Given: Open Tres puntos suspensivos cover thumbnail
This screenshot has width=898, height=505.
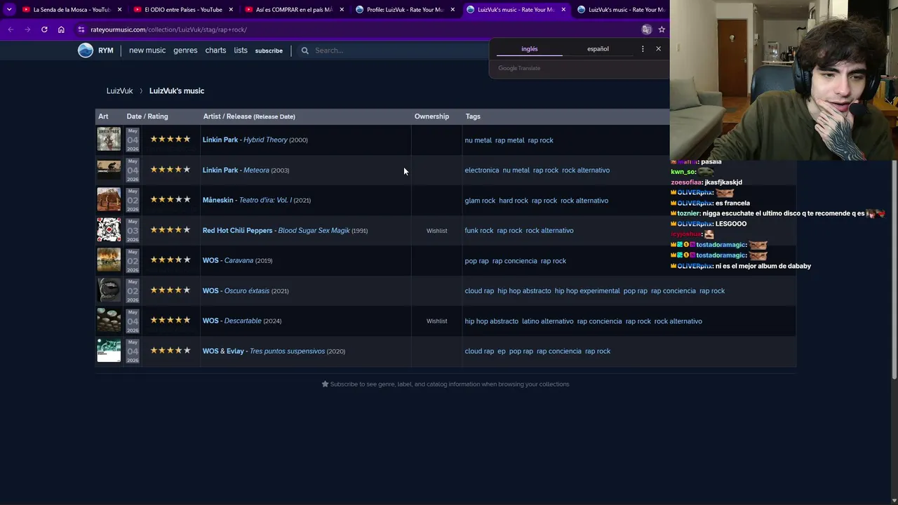Looking at the screenshot, I should [x=109, y=351].
